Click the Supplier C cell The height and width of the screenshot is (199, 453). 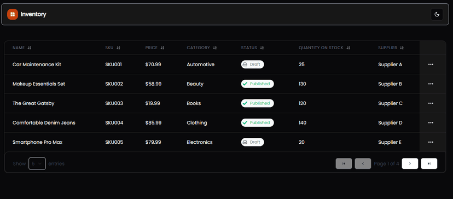(390, 103)
